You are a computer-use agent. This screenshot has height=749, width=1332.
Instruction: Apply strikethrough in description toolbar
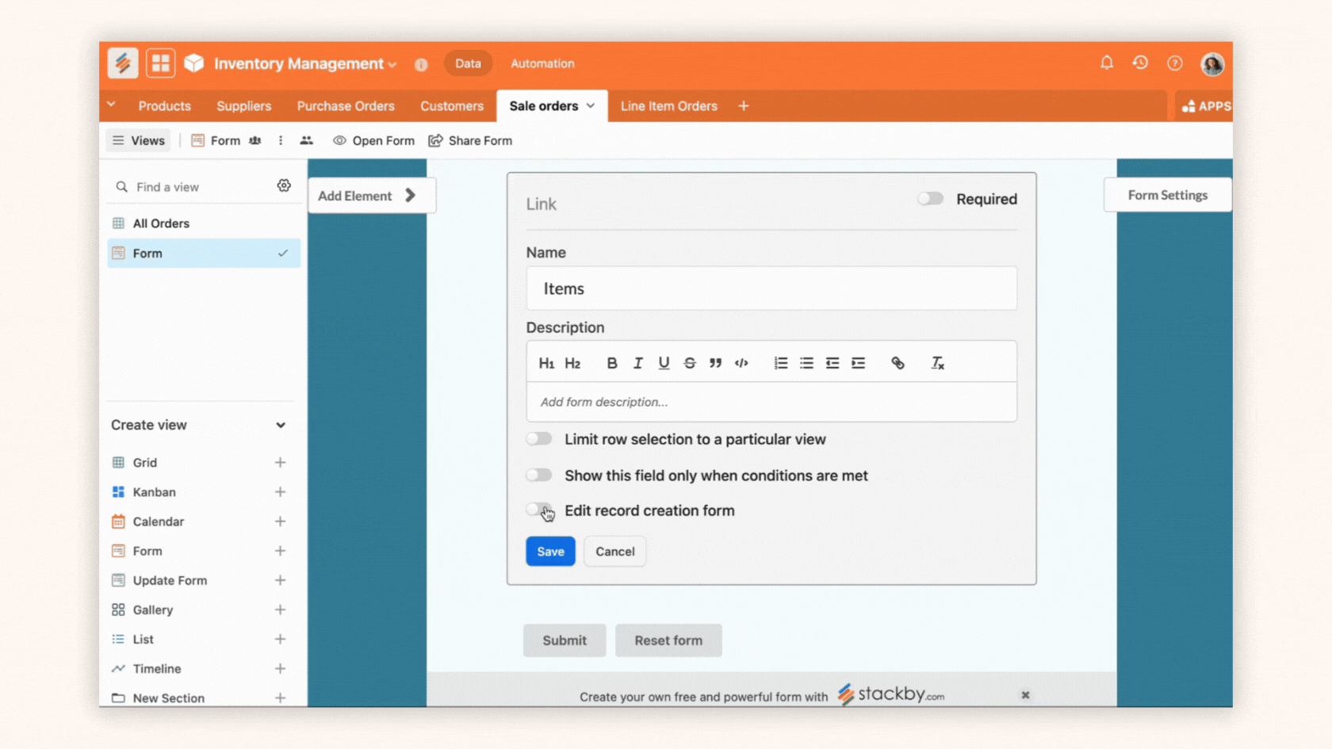689,363
